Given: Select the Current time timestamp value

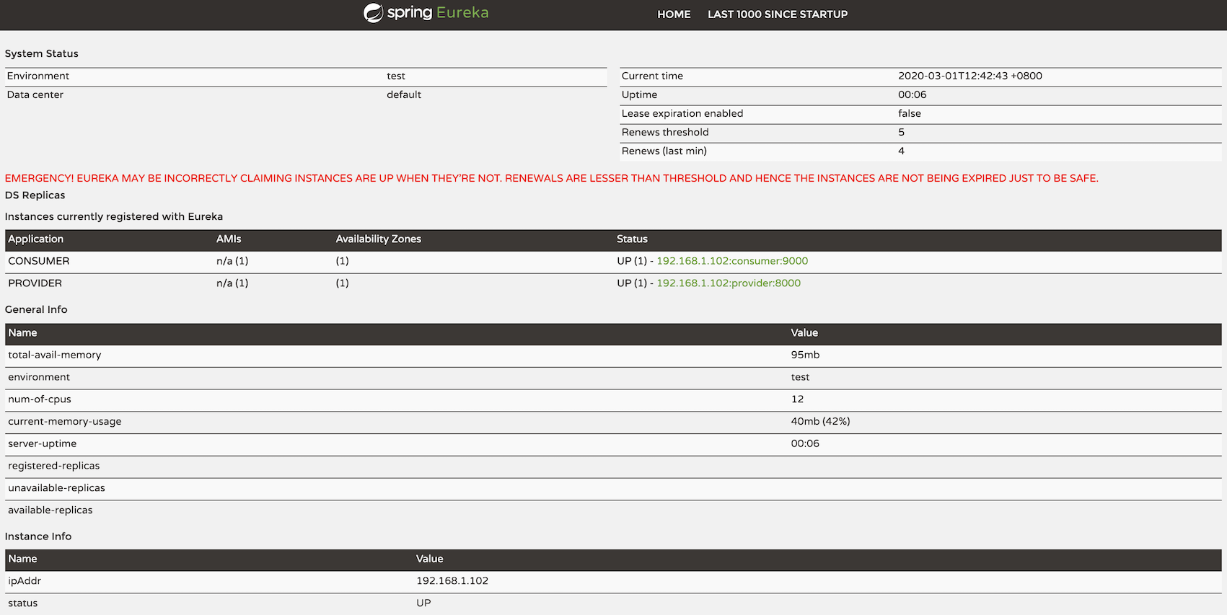Looking at the screenshot, I should [x=969, y=76].
